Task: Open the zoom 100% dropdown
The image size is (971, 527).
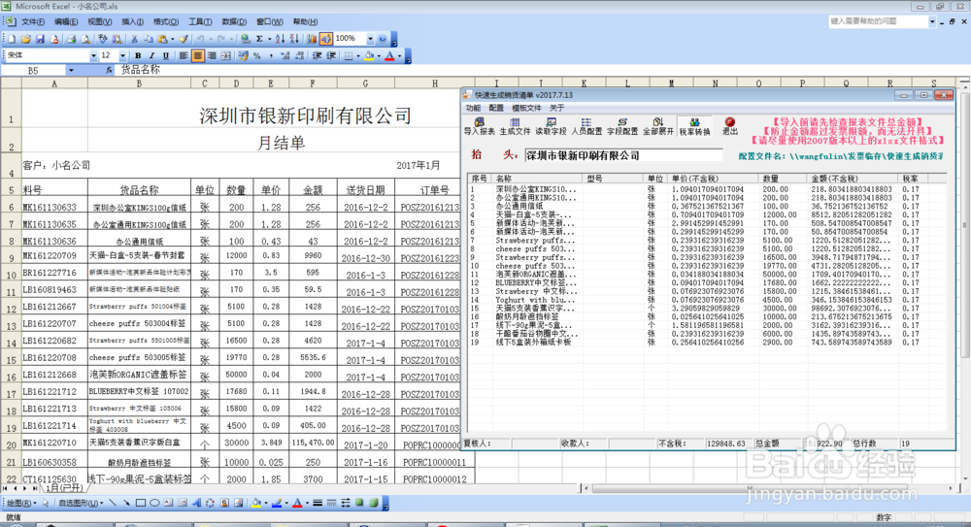Action: pyautogui.click(x=370, y=39)
